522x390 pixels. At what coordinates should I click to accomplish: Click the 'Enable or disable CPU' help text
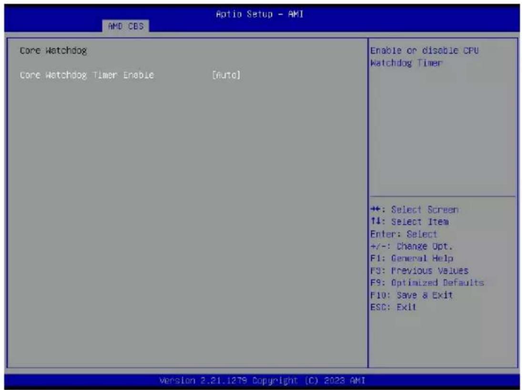[x=424, y=51]
